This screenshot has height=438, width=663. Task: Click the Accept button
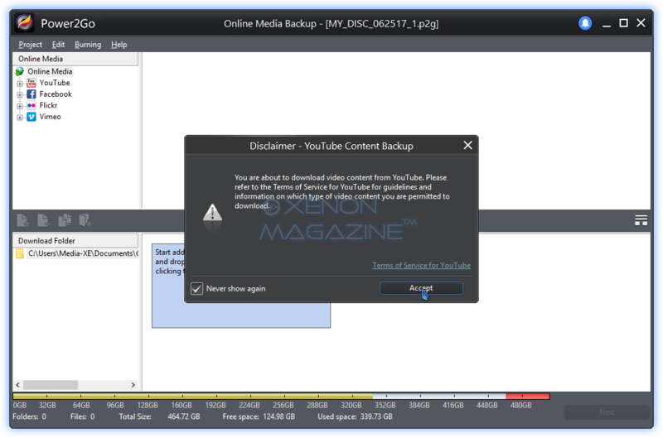coord(421,288)
